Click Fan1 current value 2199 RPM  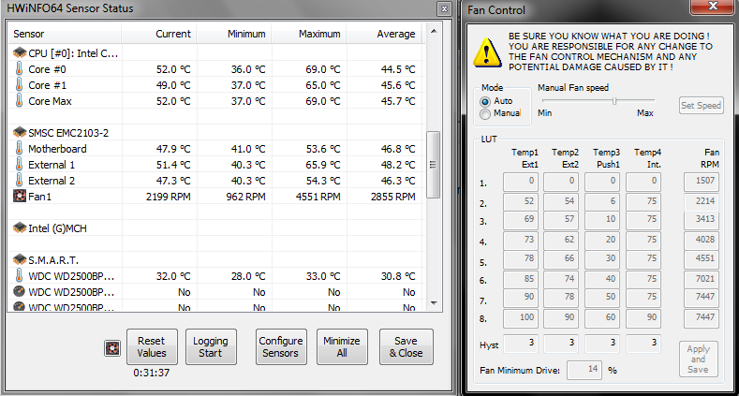169,197
